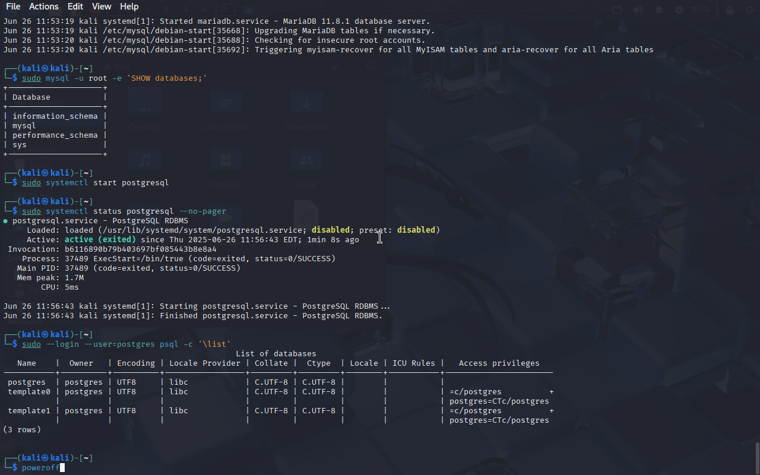
Task: Click the 'Collate' column header
Action: pyautogui.click(x=271, y=363)
